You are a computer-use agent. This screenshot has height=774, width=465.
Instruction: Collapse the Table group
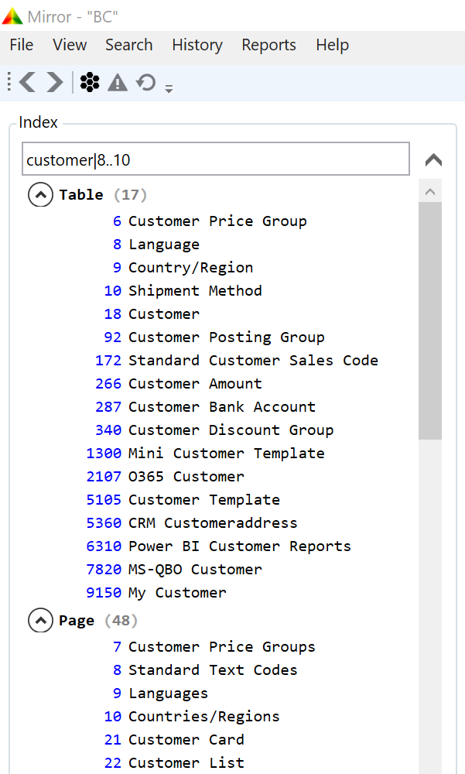coord(40,194)
